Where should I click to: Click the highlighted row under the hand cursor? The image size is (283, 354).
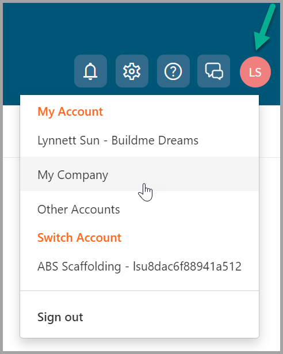pyautogui.click(x=139, y=174)
